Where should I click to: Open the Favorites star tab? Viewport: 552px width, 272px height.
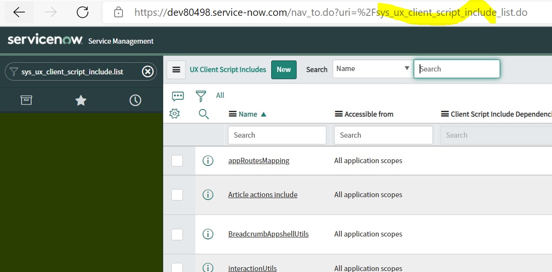tap(81, 100)
